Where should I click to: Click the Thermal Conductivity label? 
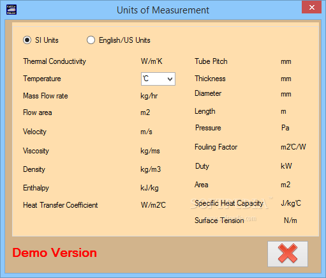click(x=54, y=61)
